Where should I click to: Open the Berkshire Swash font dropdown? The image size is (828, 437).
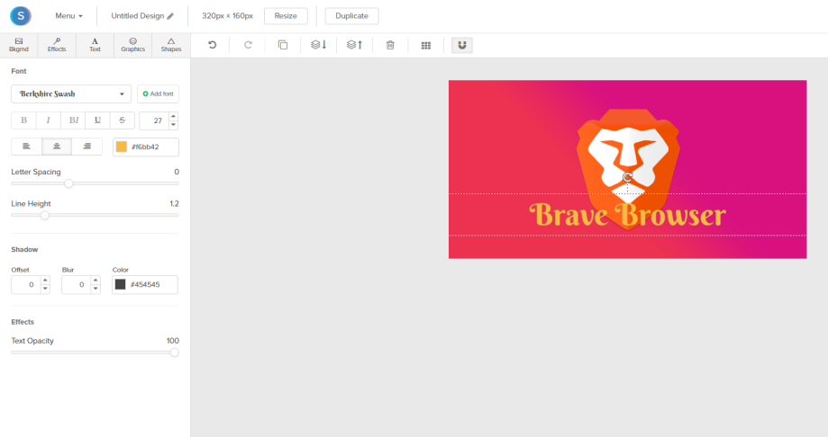[x=71, y=94]
